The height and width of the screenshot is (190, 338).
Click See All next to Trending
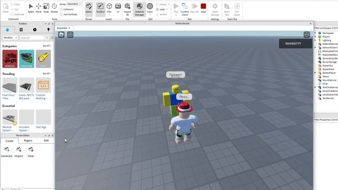click(46, 74)
